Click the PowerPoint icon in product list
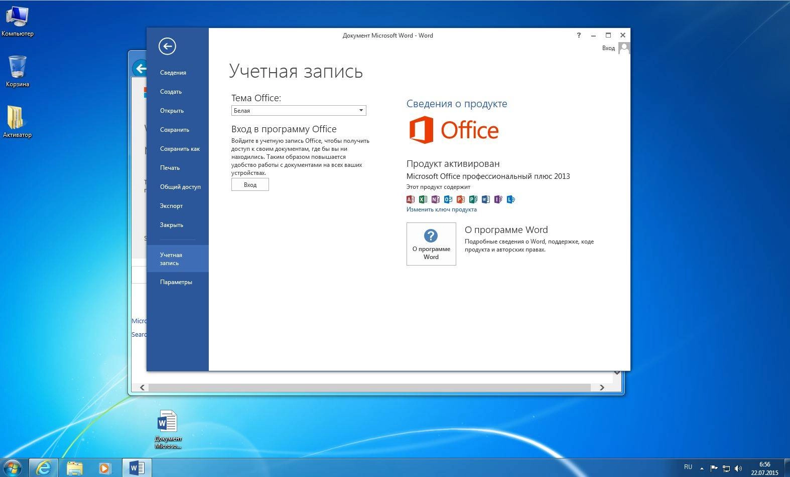This screenshot has width=790, height=477. (x=461, y=199)
